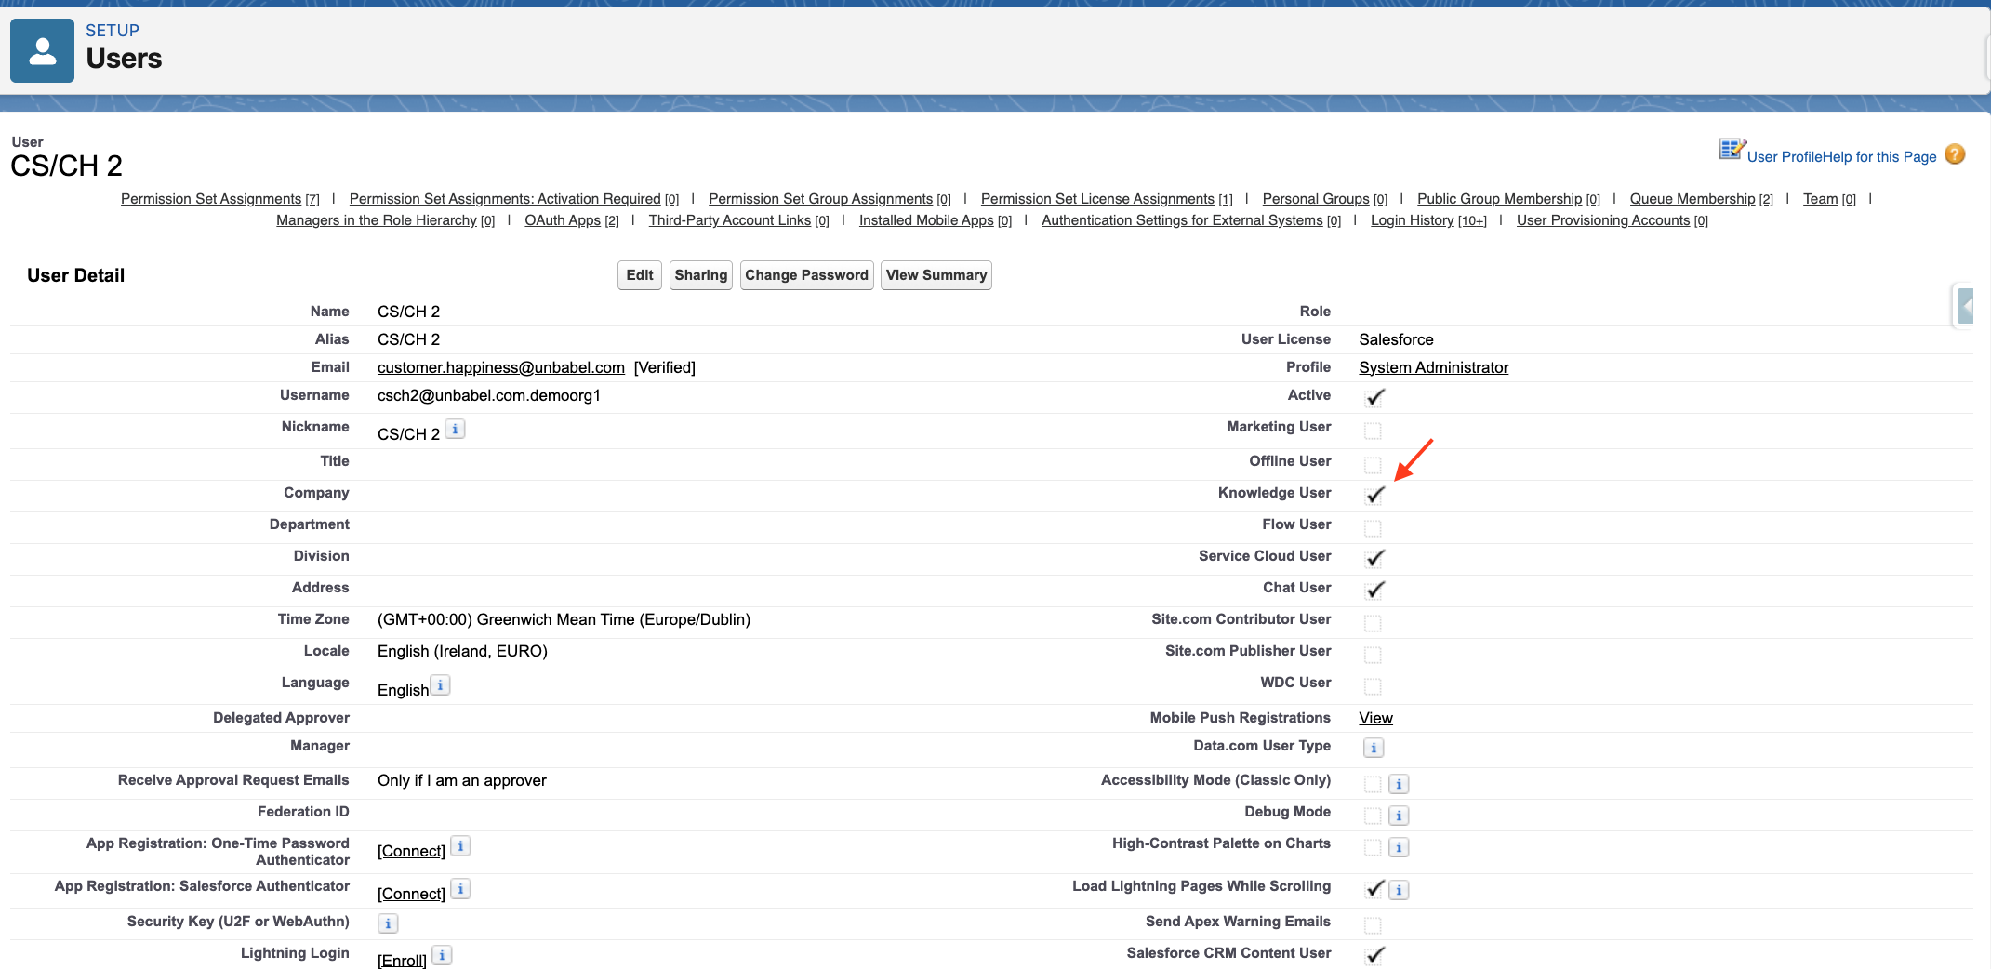Toggle the Site.com Publisher User checkbox
The image size is (1991, 969).
pos(1373,655)
